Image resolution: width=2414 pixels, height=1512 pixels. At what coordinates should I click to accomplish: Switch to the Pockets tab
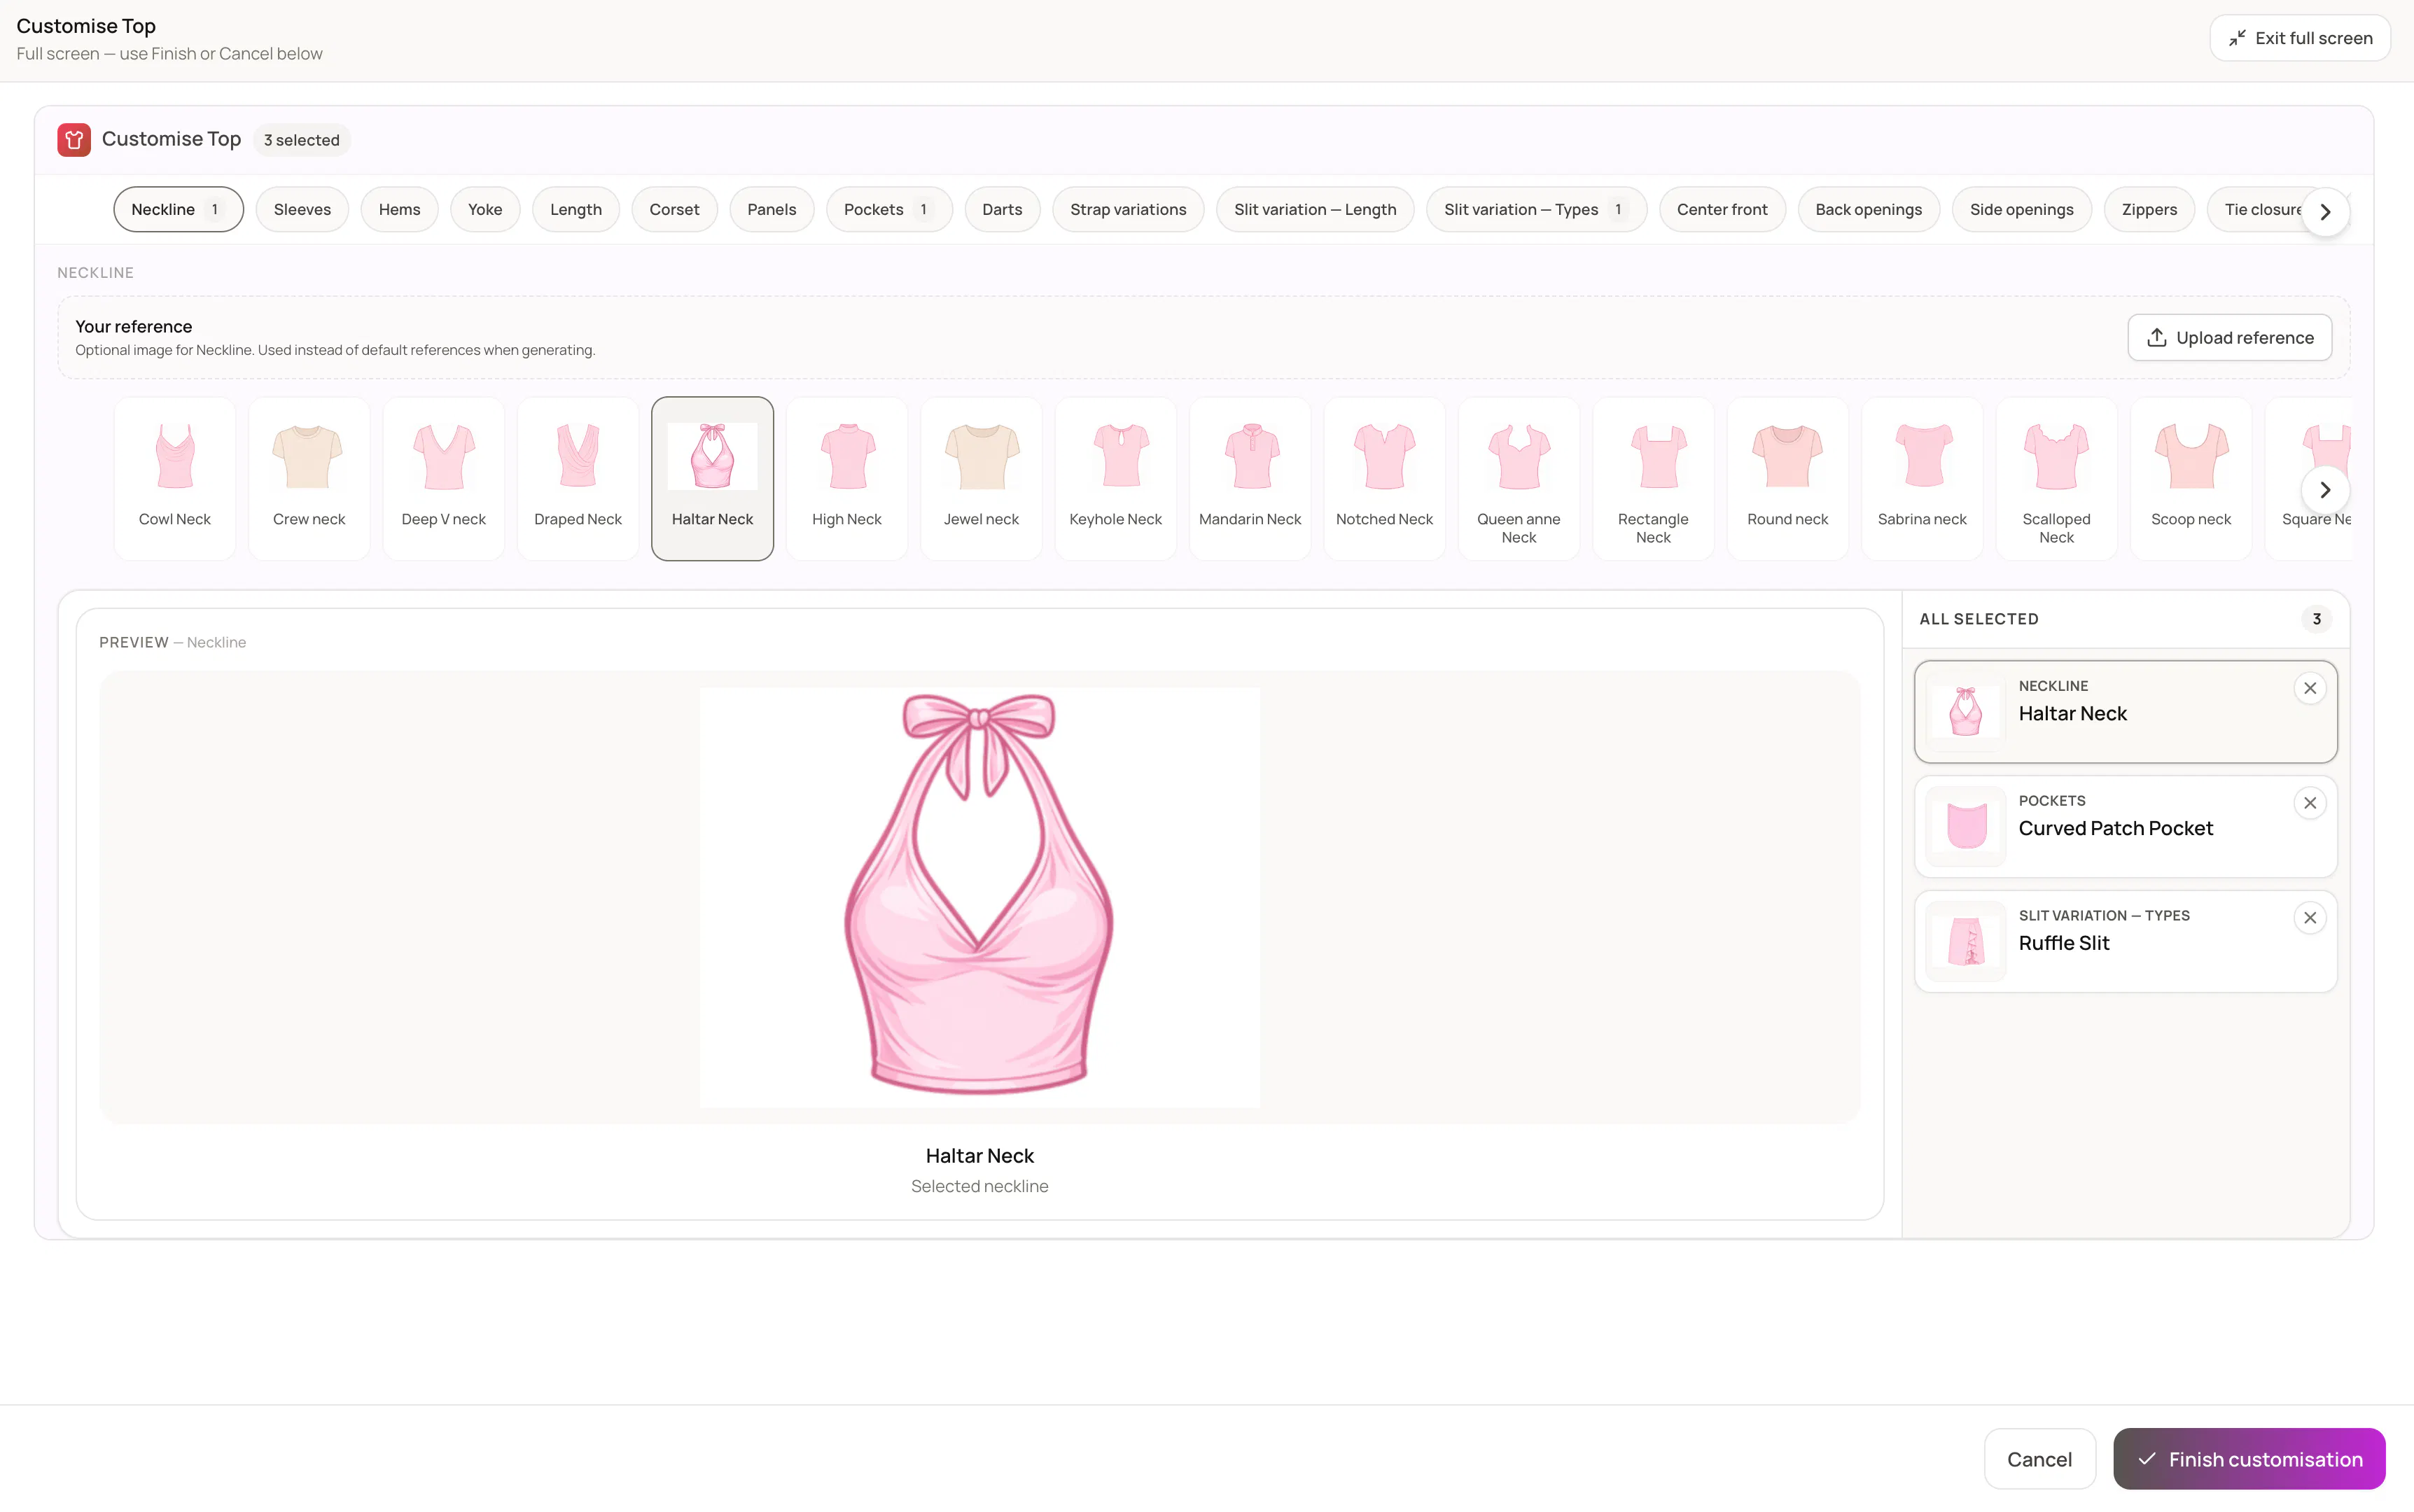(889, 210)
